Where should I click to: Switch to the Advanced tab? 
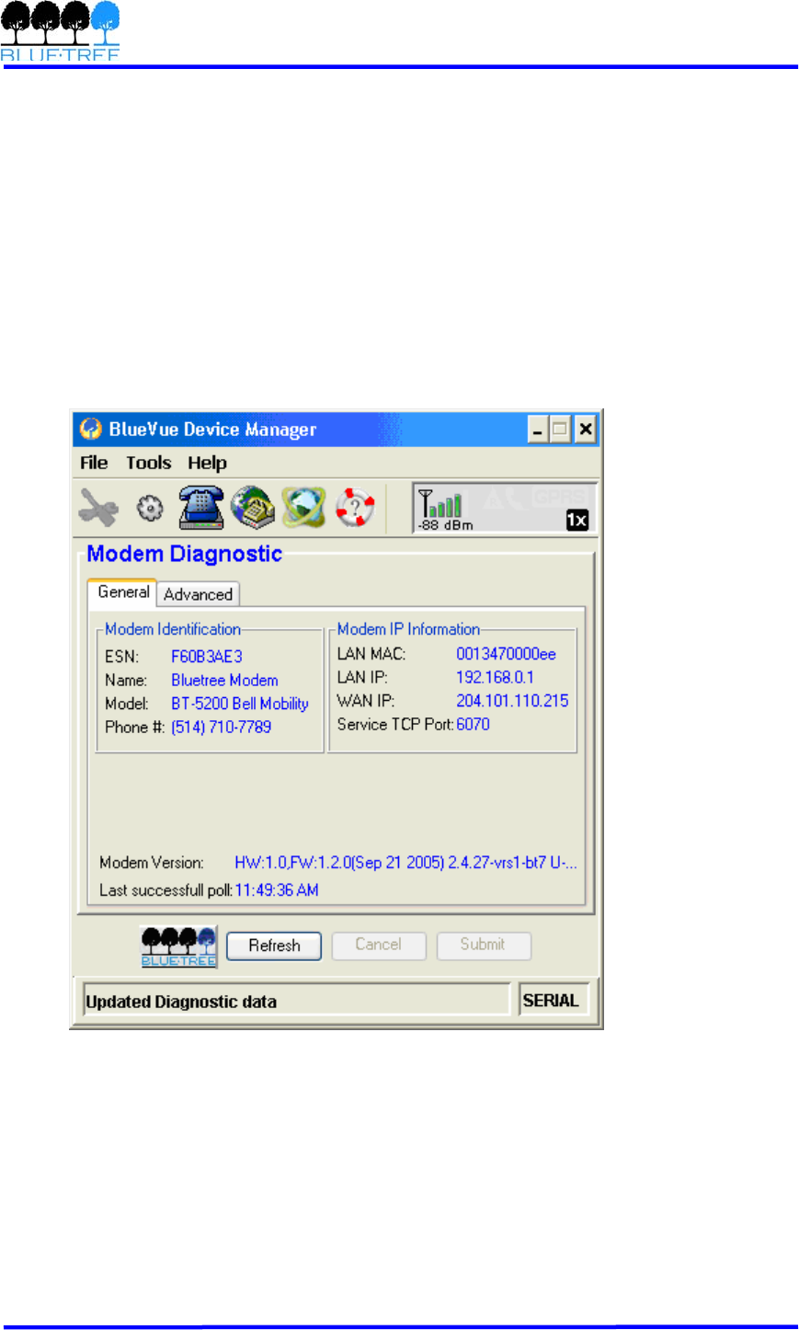[198, 594]
